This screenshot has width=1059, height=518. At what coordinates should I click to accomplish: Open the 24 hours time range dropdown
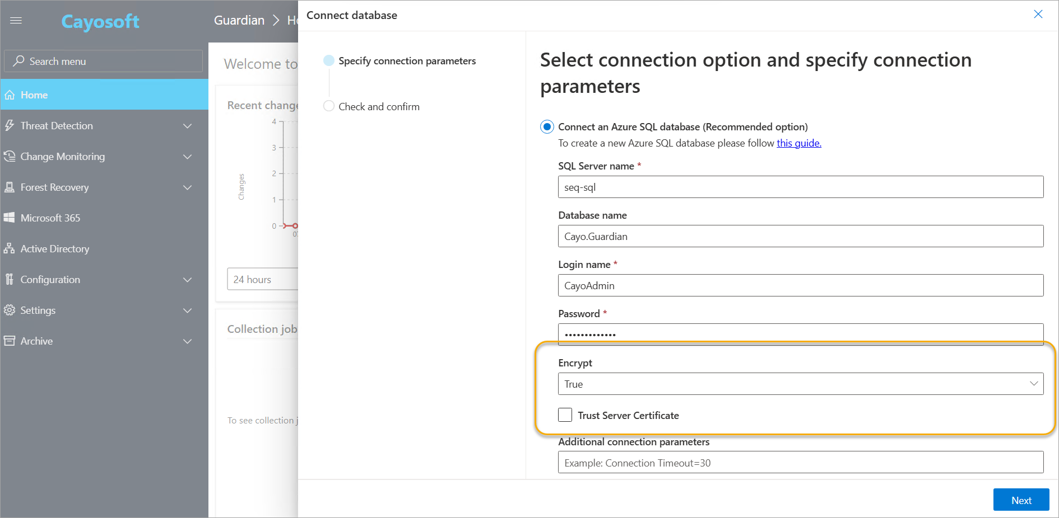point(263,279)
